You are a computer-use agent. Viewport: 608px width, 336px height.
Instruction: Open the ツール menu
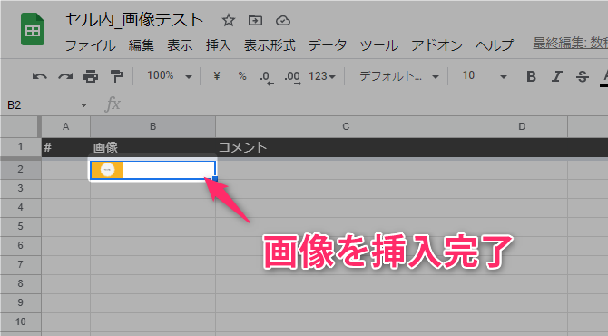378,45
